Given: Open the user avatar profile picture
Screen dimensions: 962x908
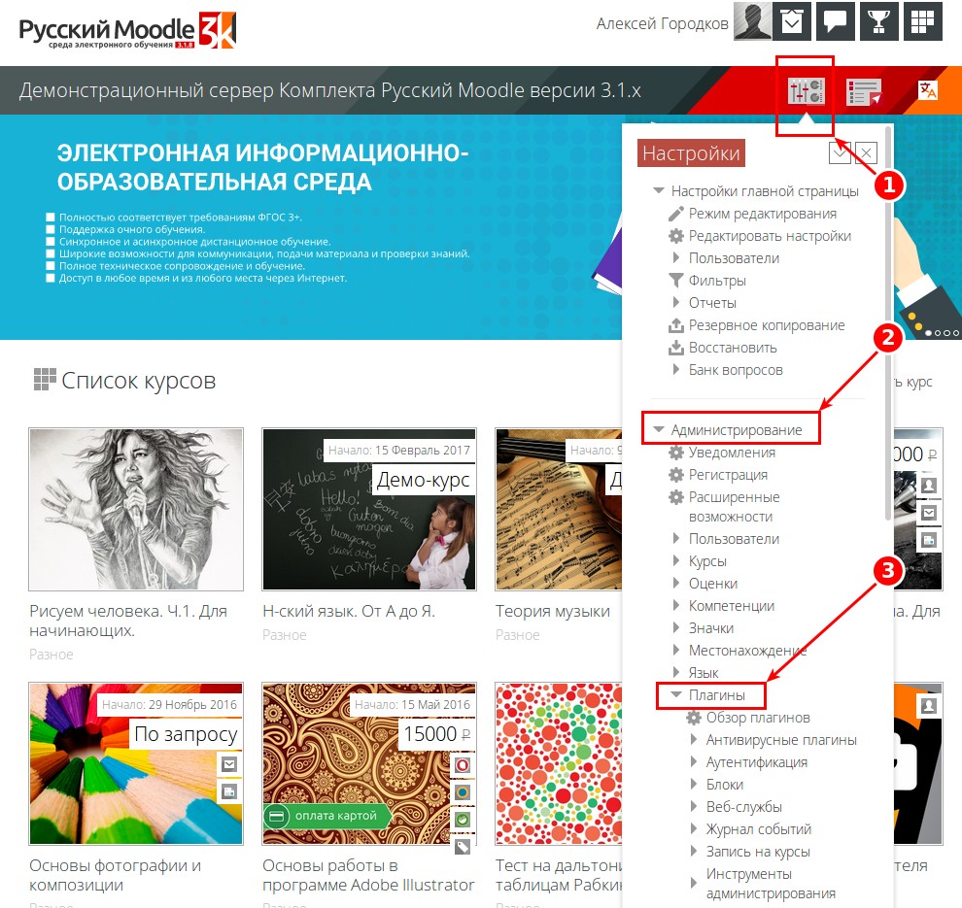Looking at the screenshot, I should [752, 21].
